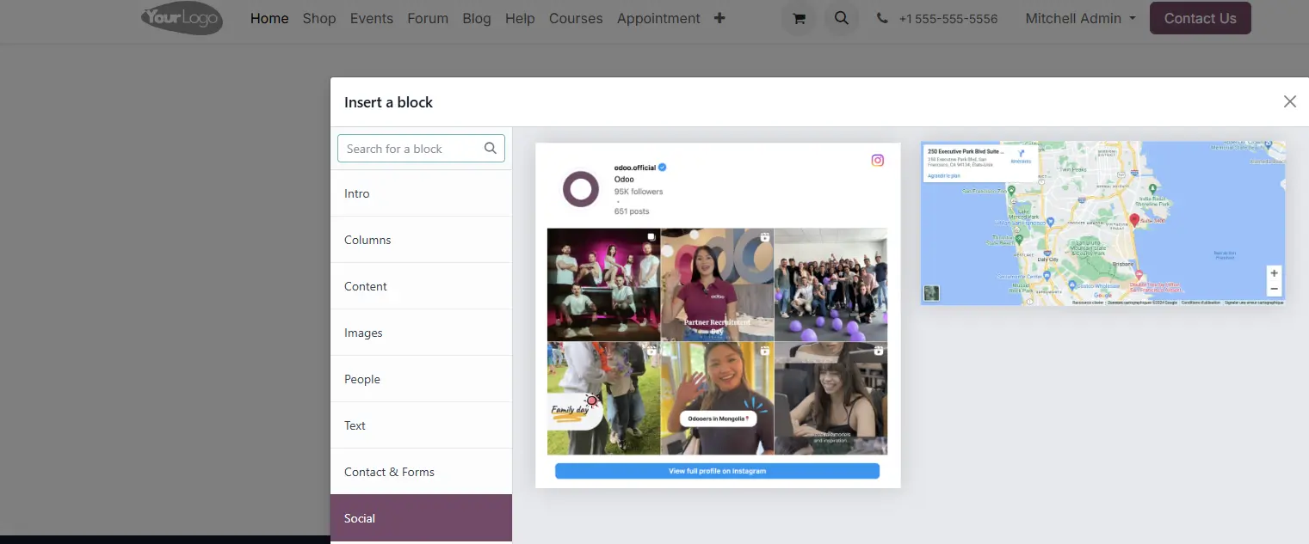Open the shopping cart icon
The width and height of the screenshot is (1309, 544).
click(799, 18)
